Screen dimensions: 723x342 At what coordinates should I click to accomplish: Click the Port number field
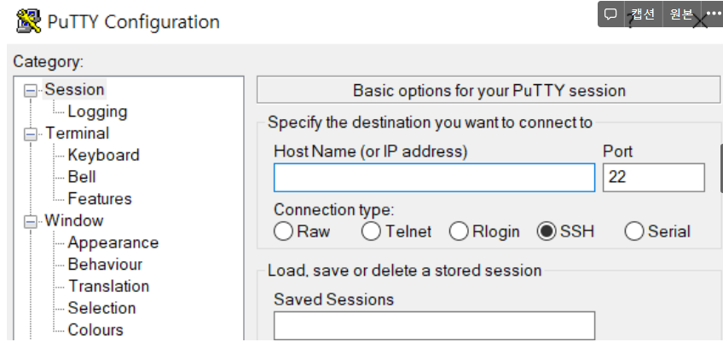click(653, 178)
